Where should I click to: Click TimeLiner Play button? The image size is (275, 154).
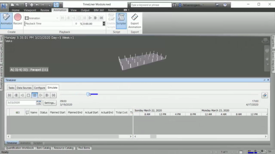point(41,95)
